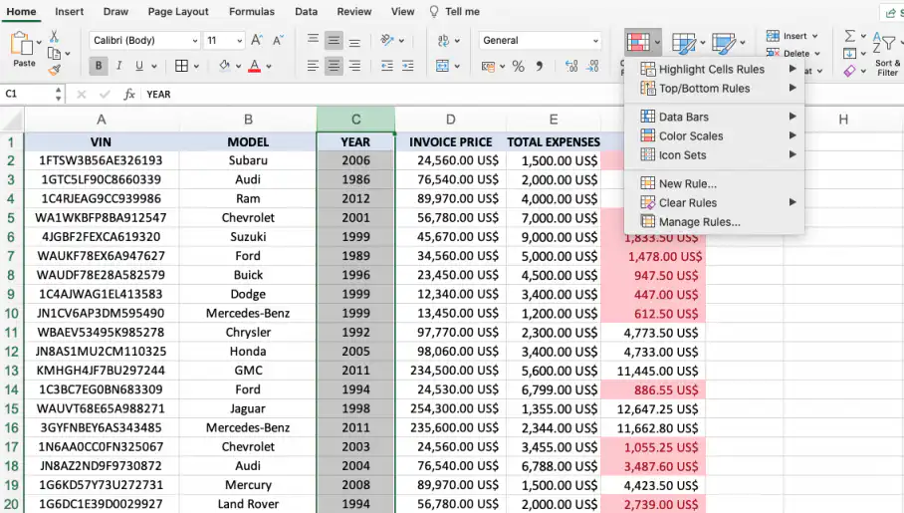Click the AutoSum sigma icon
This screenshot has width=904, height=513.
[x=850, y=36]
